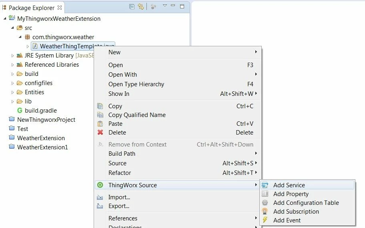Screen dimensions: 365x228
Task: Click the red Delete X icon
Action: pyautogui.click(x=100, y=132)
